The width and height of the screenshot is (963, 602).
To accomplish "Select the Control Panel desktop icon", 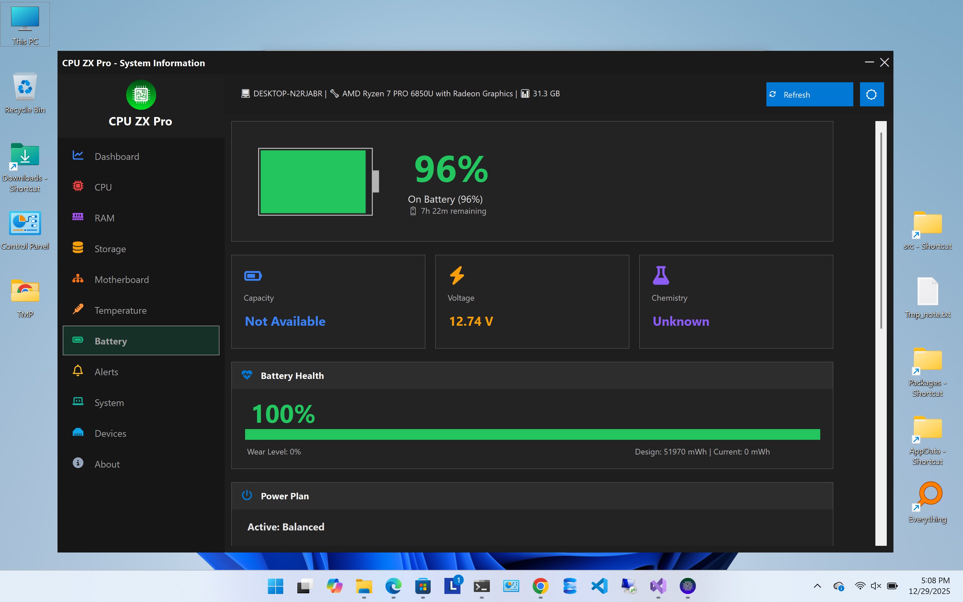I will [25, 230].
